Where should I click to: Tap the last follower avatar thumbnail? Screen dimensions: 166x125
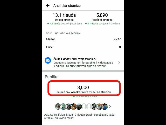[105, 107]
